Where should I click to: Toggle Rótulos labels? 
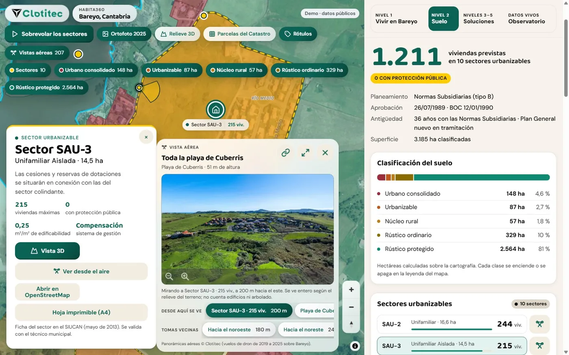[x=298, y=34]
